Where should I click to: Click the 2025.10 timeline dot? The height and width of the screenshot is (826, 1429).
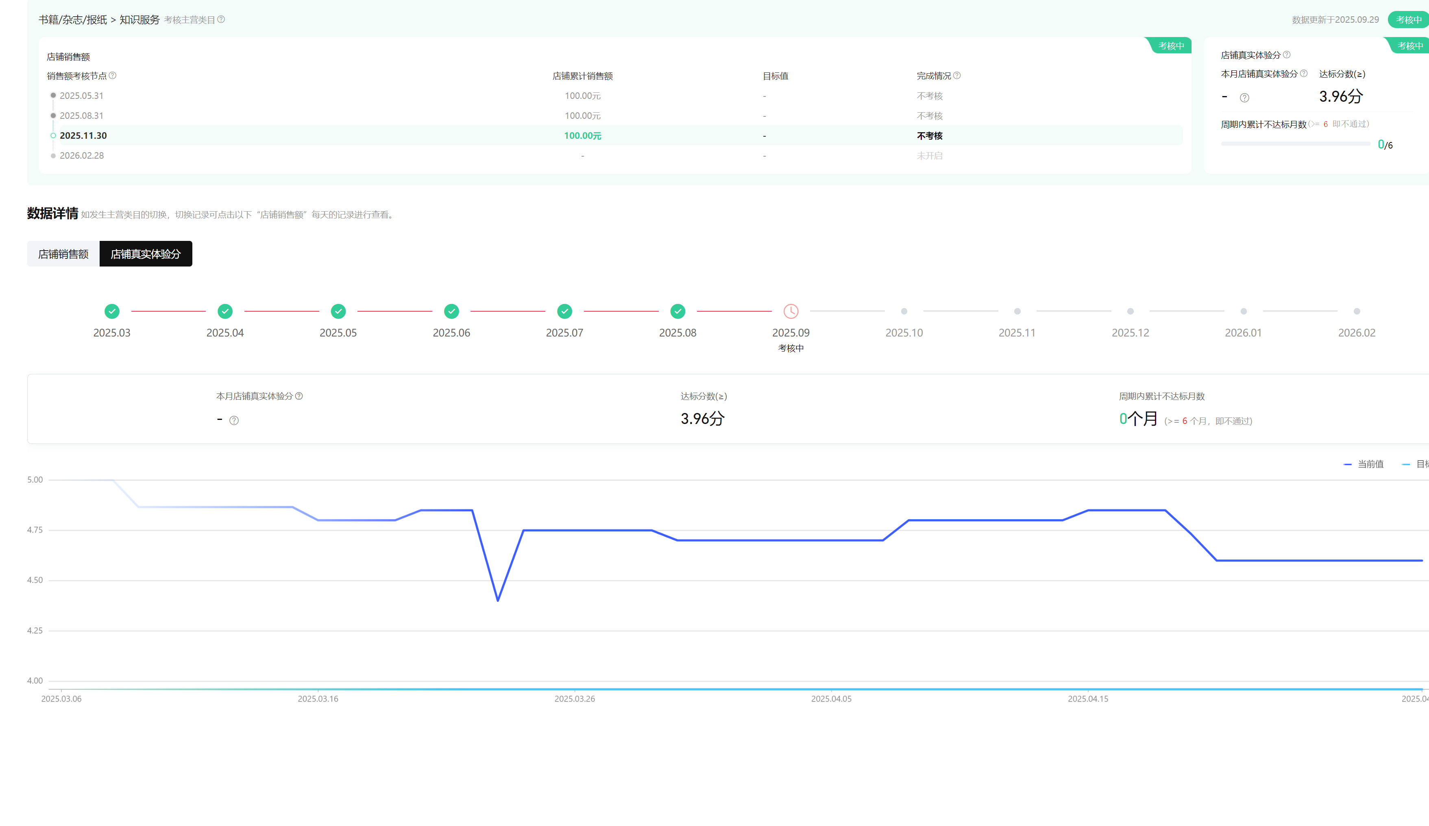point(904,311)
